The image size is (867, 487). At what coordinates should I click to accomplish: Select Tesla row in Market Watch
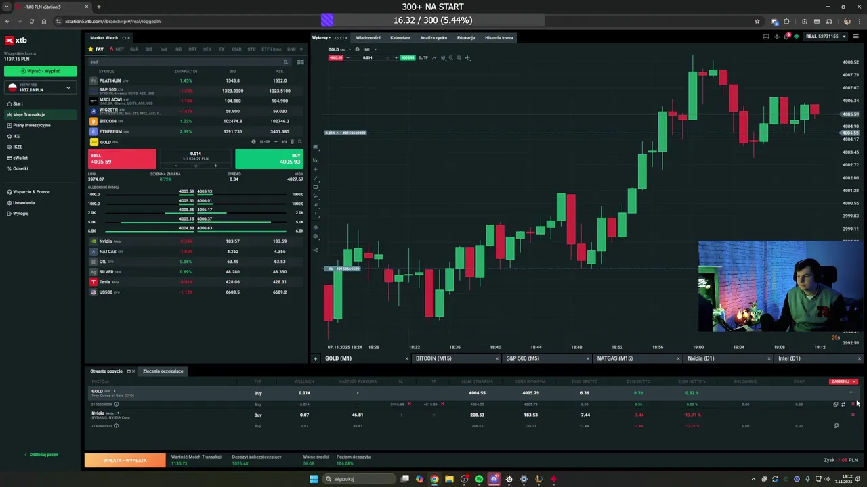(196, 282)
